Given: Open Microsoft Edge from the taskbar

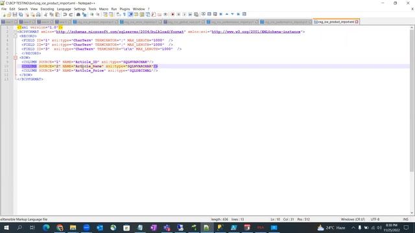Looking at the screenshot, I should click(46, 227).
